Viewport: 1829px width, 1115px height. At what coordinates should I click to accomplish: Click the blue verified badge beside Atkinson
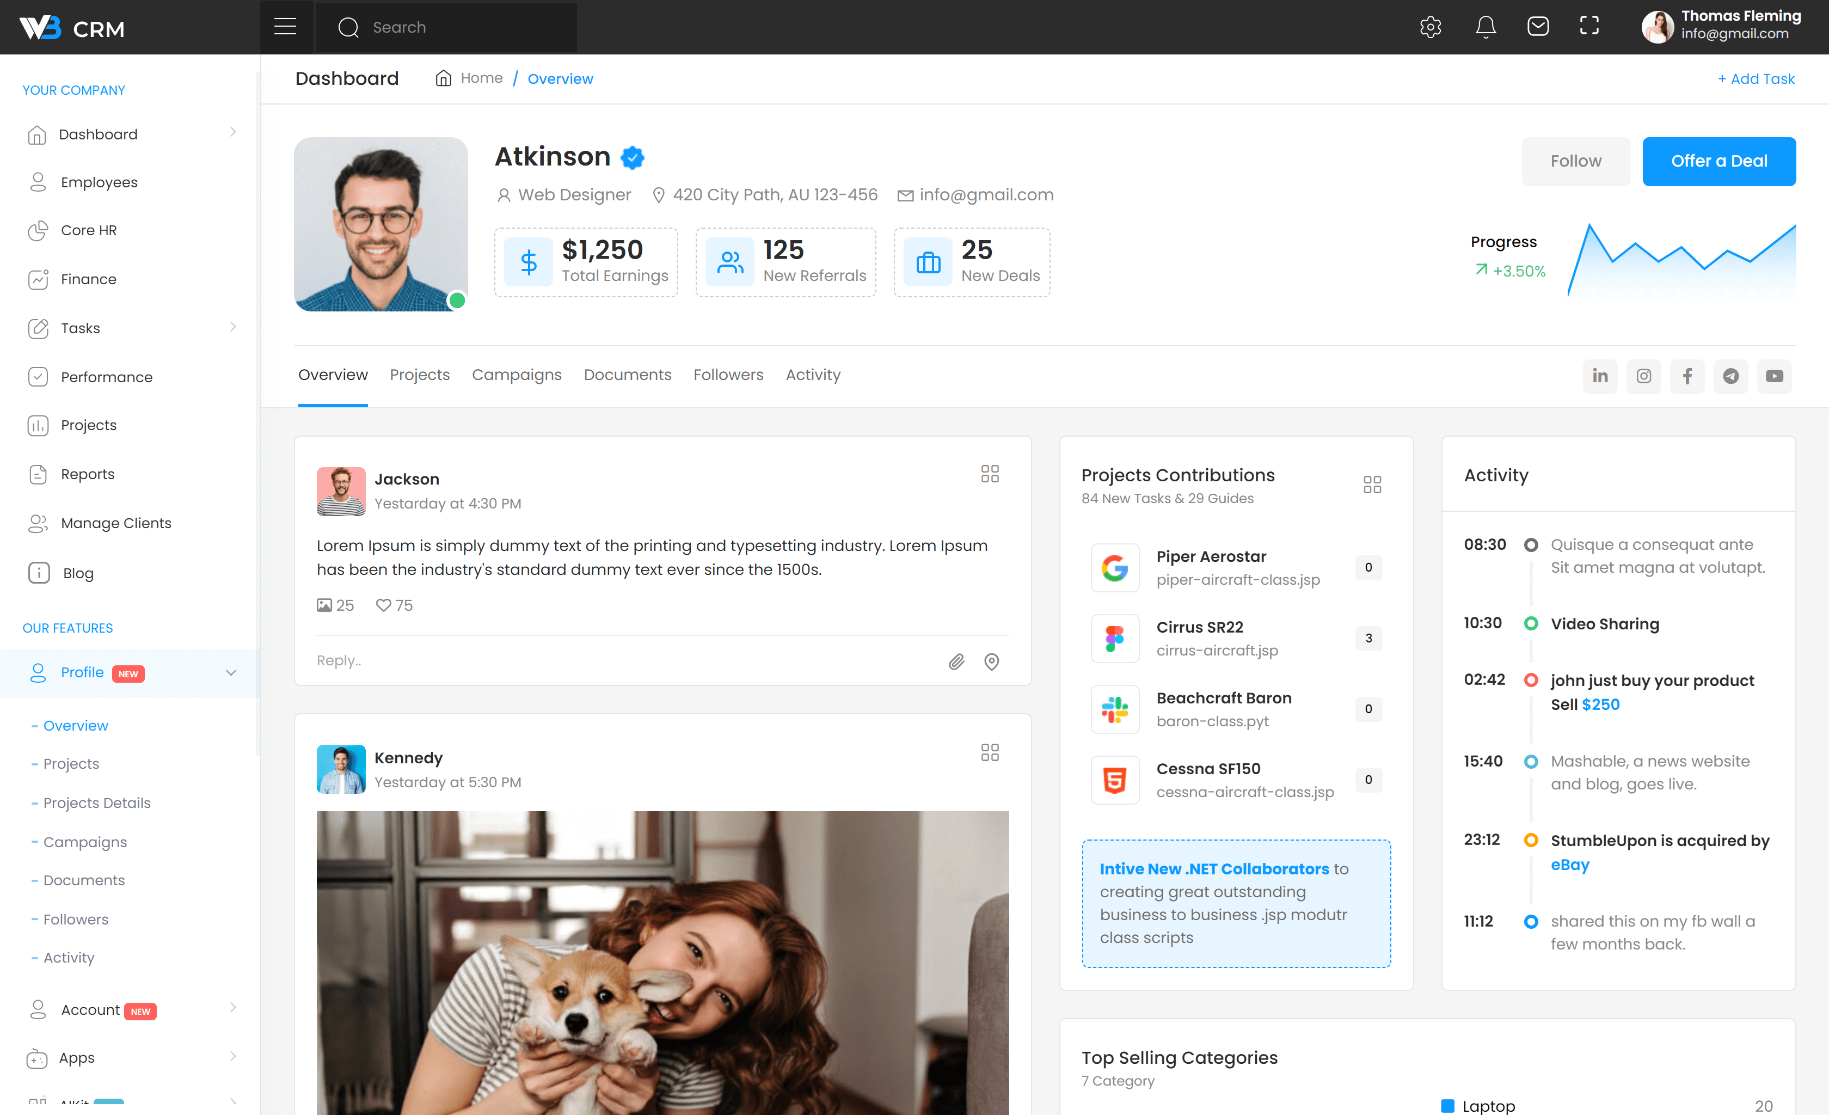click(633, 157)
